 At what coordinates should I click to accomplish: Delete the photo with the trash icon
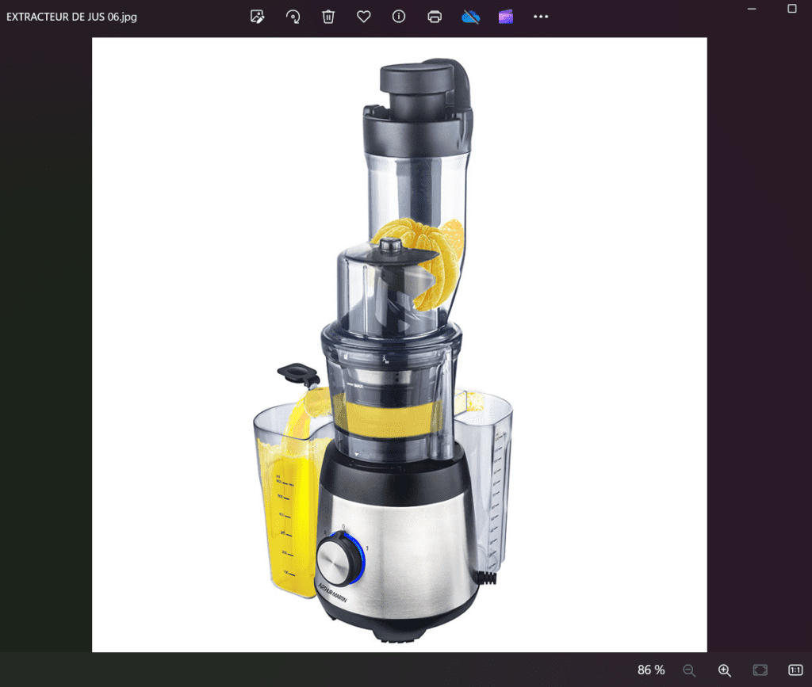point(328,17)
